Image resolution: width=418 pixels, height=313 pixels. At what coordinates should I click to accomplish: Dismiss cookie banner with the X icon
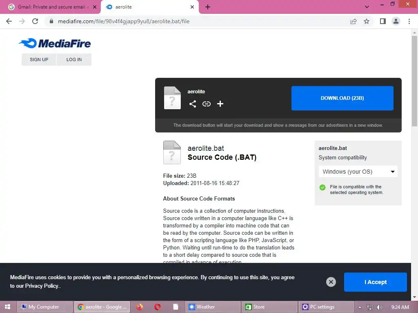tap(331, 282)
